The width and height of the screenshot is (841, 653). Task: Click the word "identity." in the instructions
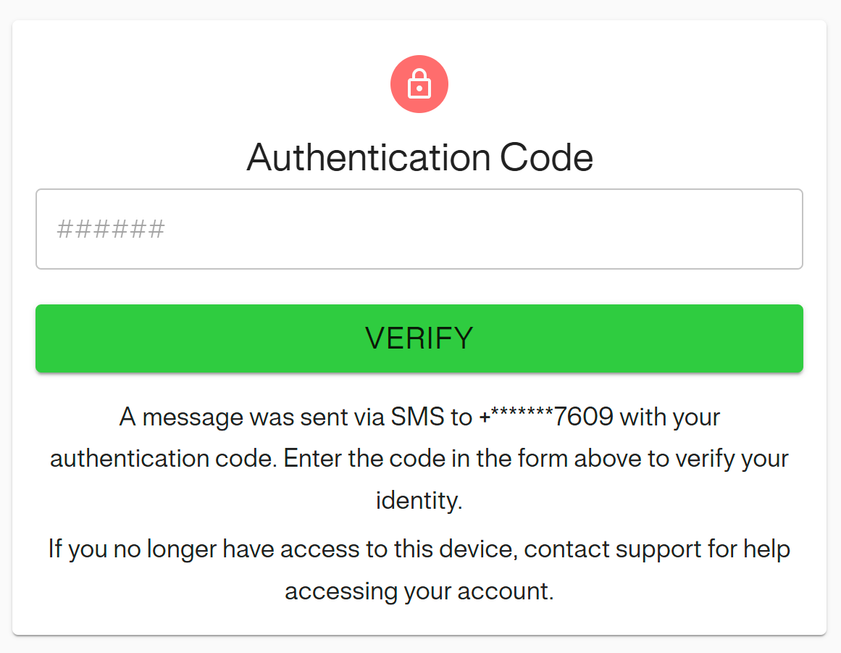tap(419, 501)
